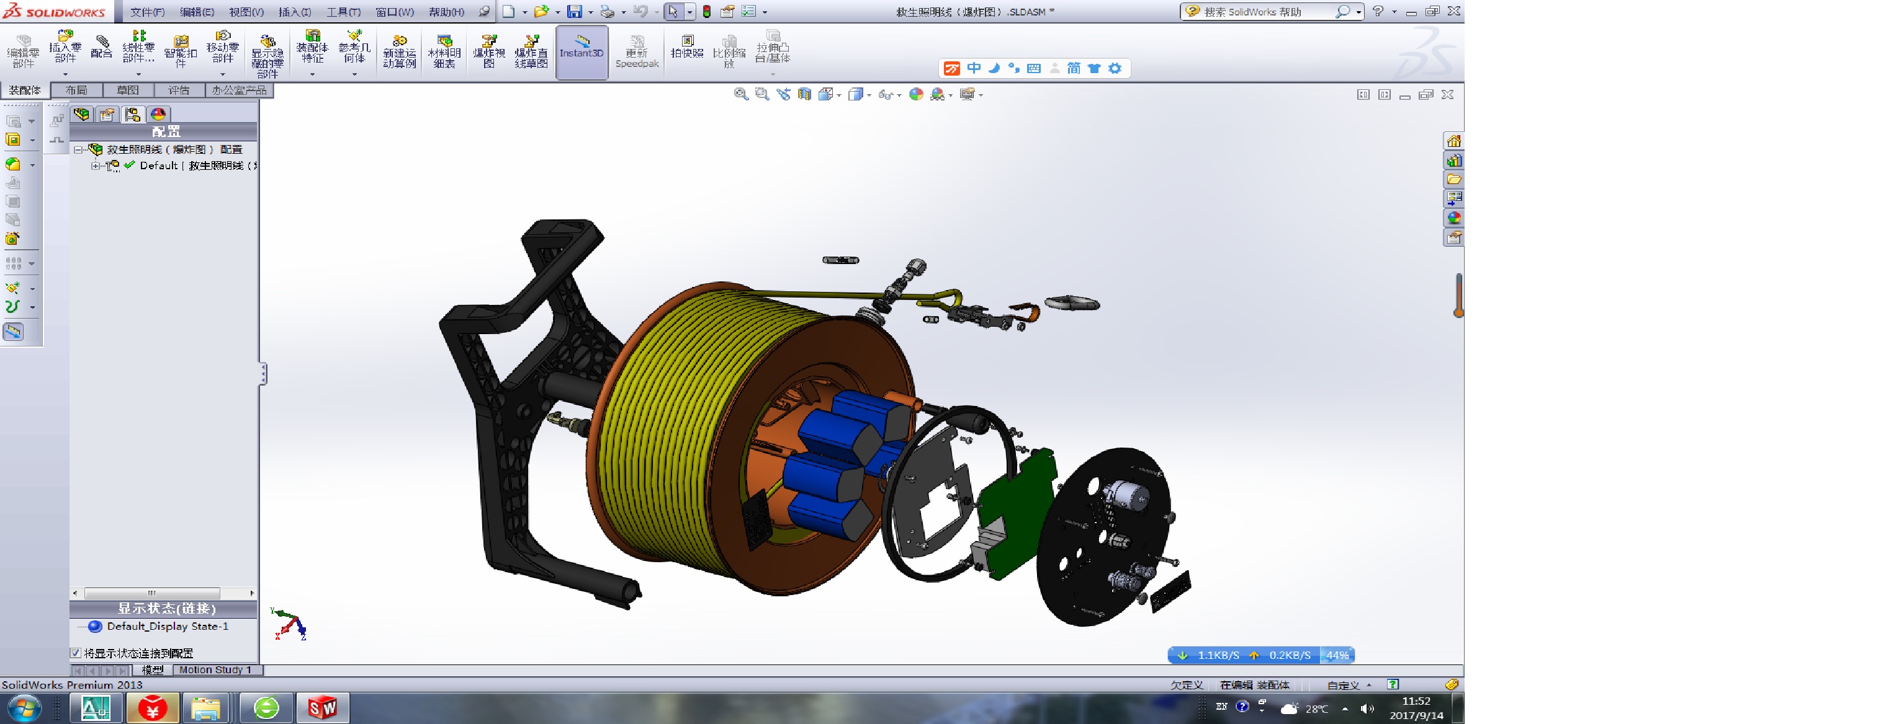Click 爆炸直线草图 explode line sketch
The height and width of the screenshot is (724, 1904).
[x=531, y=50]
